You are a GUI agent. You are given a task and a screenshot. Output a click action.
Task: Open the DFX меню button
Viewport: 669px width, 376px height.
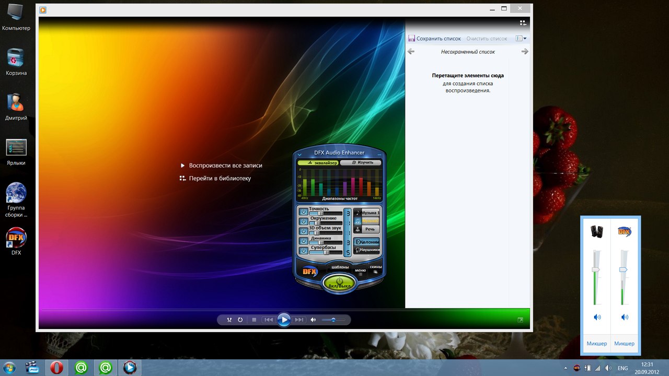361,271
